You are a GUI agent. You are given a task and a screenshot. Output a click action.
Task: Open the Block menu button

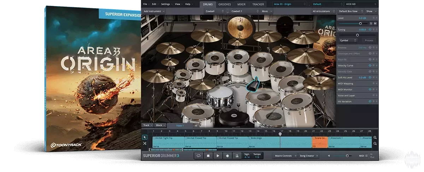tap(160, 125)
